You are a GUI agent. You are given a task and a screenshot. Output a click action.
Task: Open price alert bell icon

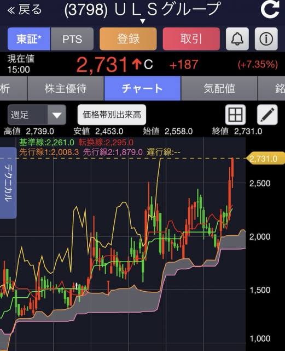pos(237,39)
